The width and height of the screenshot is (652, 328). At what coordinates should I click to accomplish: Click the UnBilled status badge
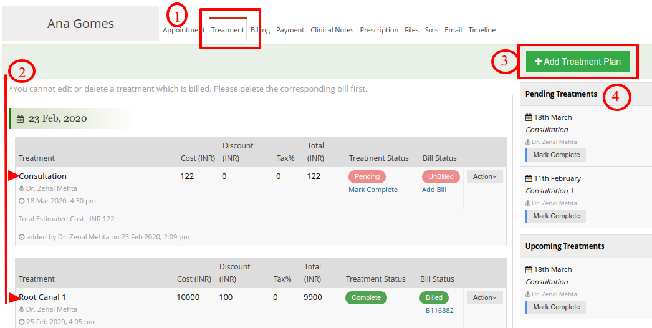pyautogui.click(x=441, y=177)
